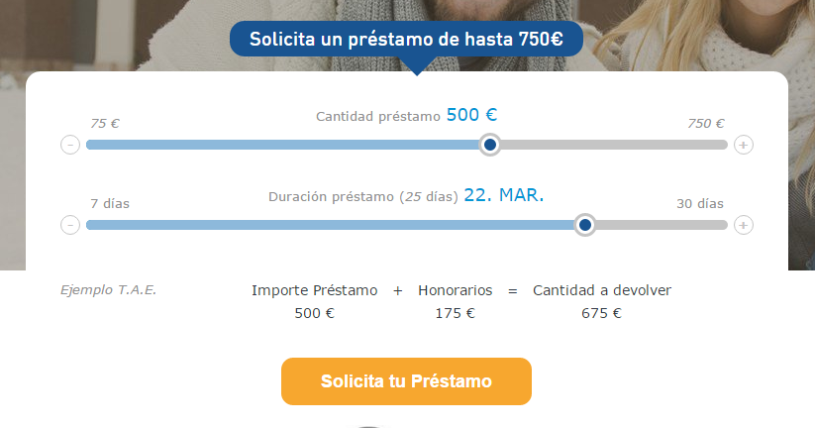Click the Honorarios 175 € value
The width and height of the screenshot is (815, 428).
pyautogui.click(x=456, y=313)
